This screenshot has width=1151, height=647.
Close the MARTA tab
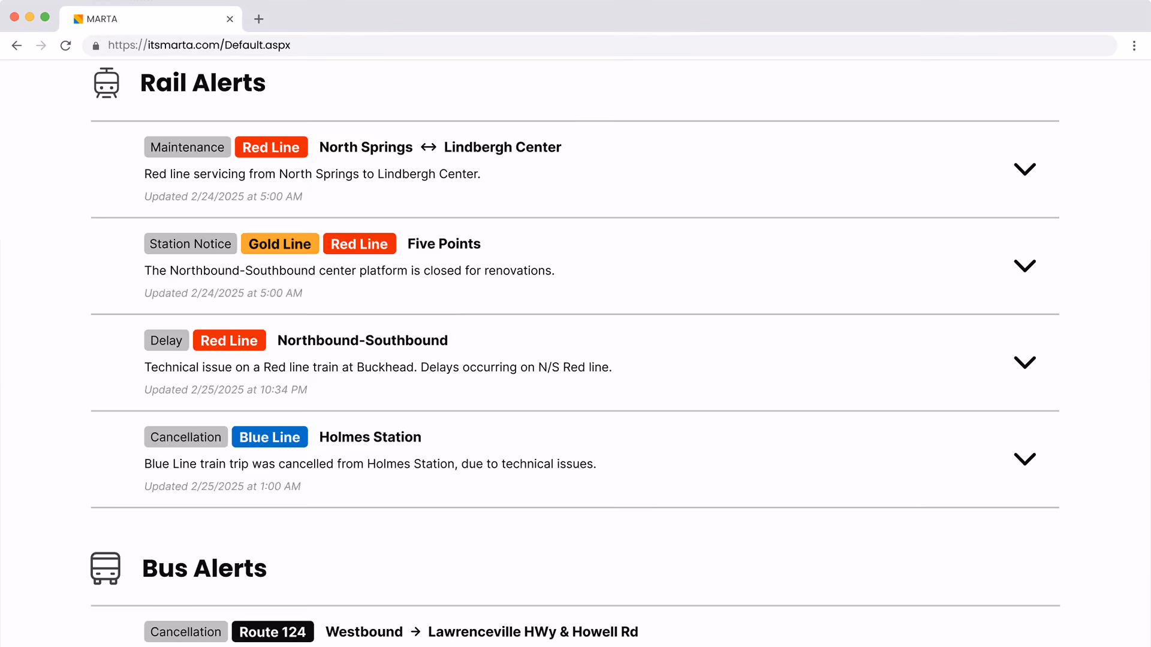pos(230,19)
